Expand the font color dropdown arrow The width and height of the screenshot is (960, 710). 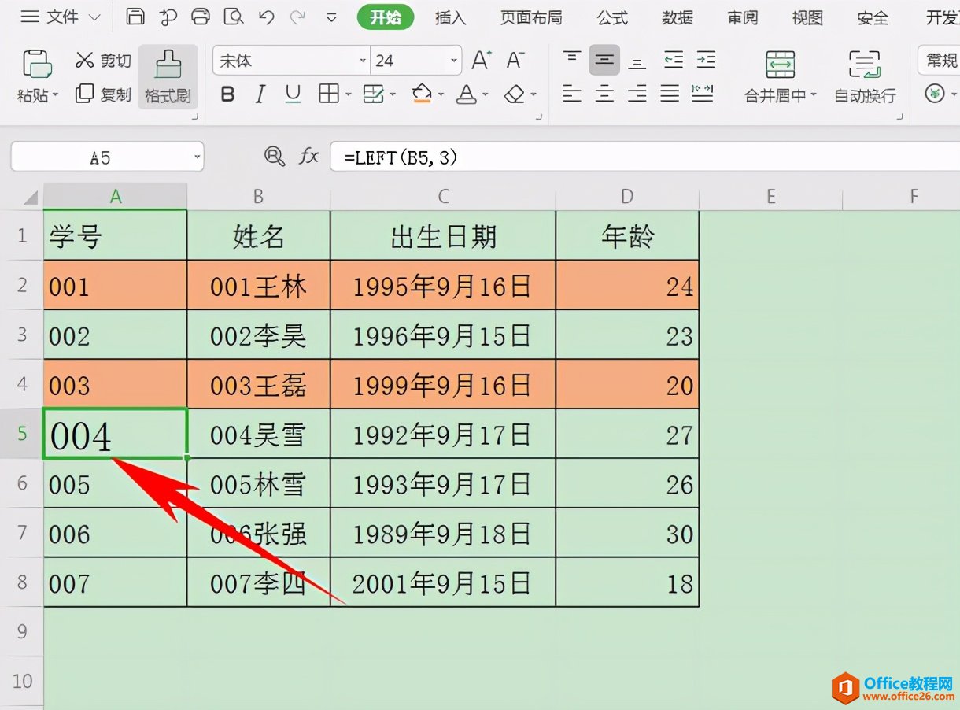tap(486, 95)
